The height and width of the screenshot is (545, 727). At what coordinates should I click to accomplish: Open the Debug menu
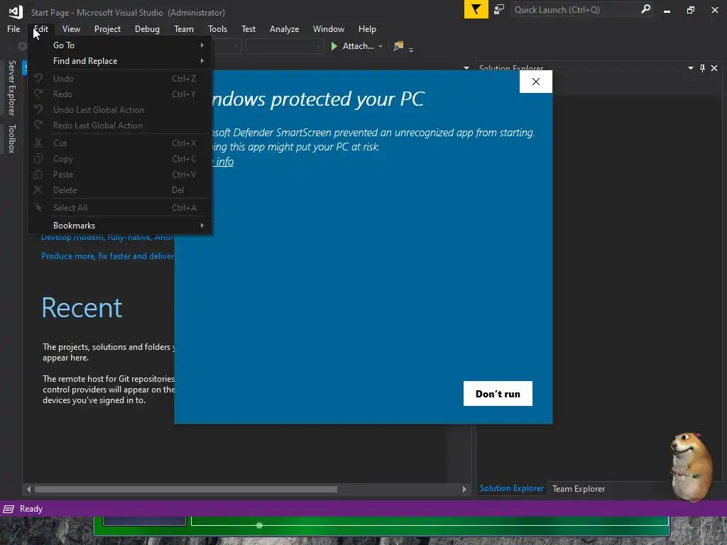pos(147,28)
